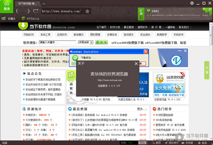Click the green 搜索 search button
Image resolution: width=213 pixels, height=145 pixels.
tap(102, 42)
